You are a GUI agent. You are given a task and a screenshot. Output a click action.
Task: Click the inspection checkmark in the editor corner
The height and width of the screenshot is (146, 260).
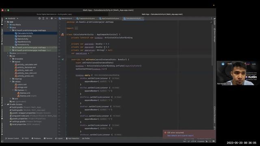pos(211,22)
